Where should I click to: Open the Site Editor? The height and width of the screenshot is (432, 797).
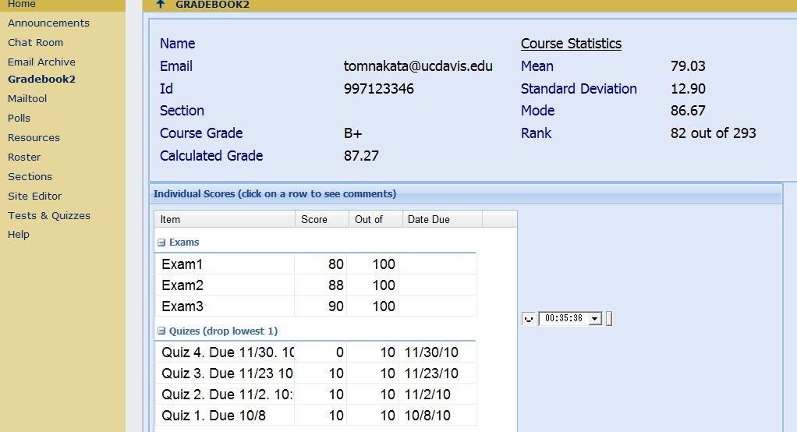click(x=34, y=196)
